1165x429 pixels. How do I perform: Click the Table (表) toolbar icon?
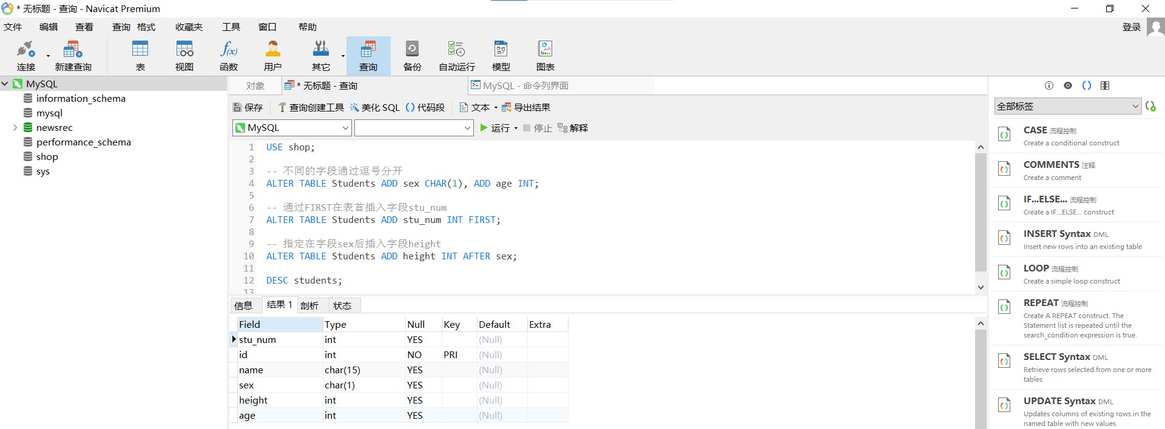(140, 56)
